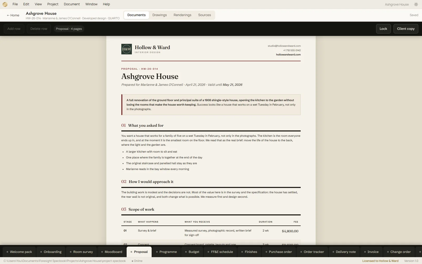Open the View menu
Image resolution: width=422 pixels, height=264 pixels.
coord(38,4)
